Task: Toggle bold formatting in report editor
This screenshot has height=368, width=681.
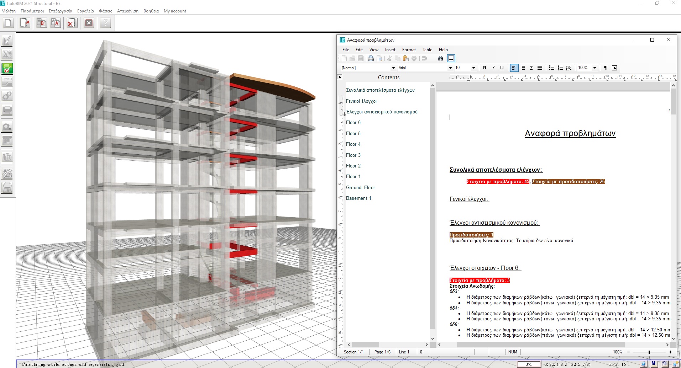Action: tap(484, 68)
